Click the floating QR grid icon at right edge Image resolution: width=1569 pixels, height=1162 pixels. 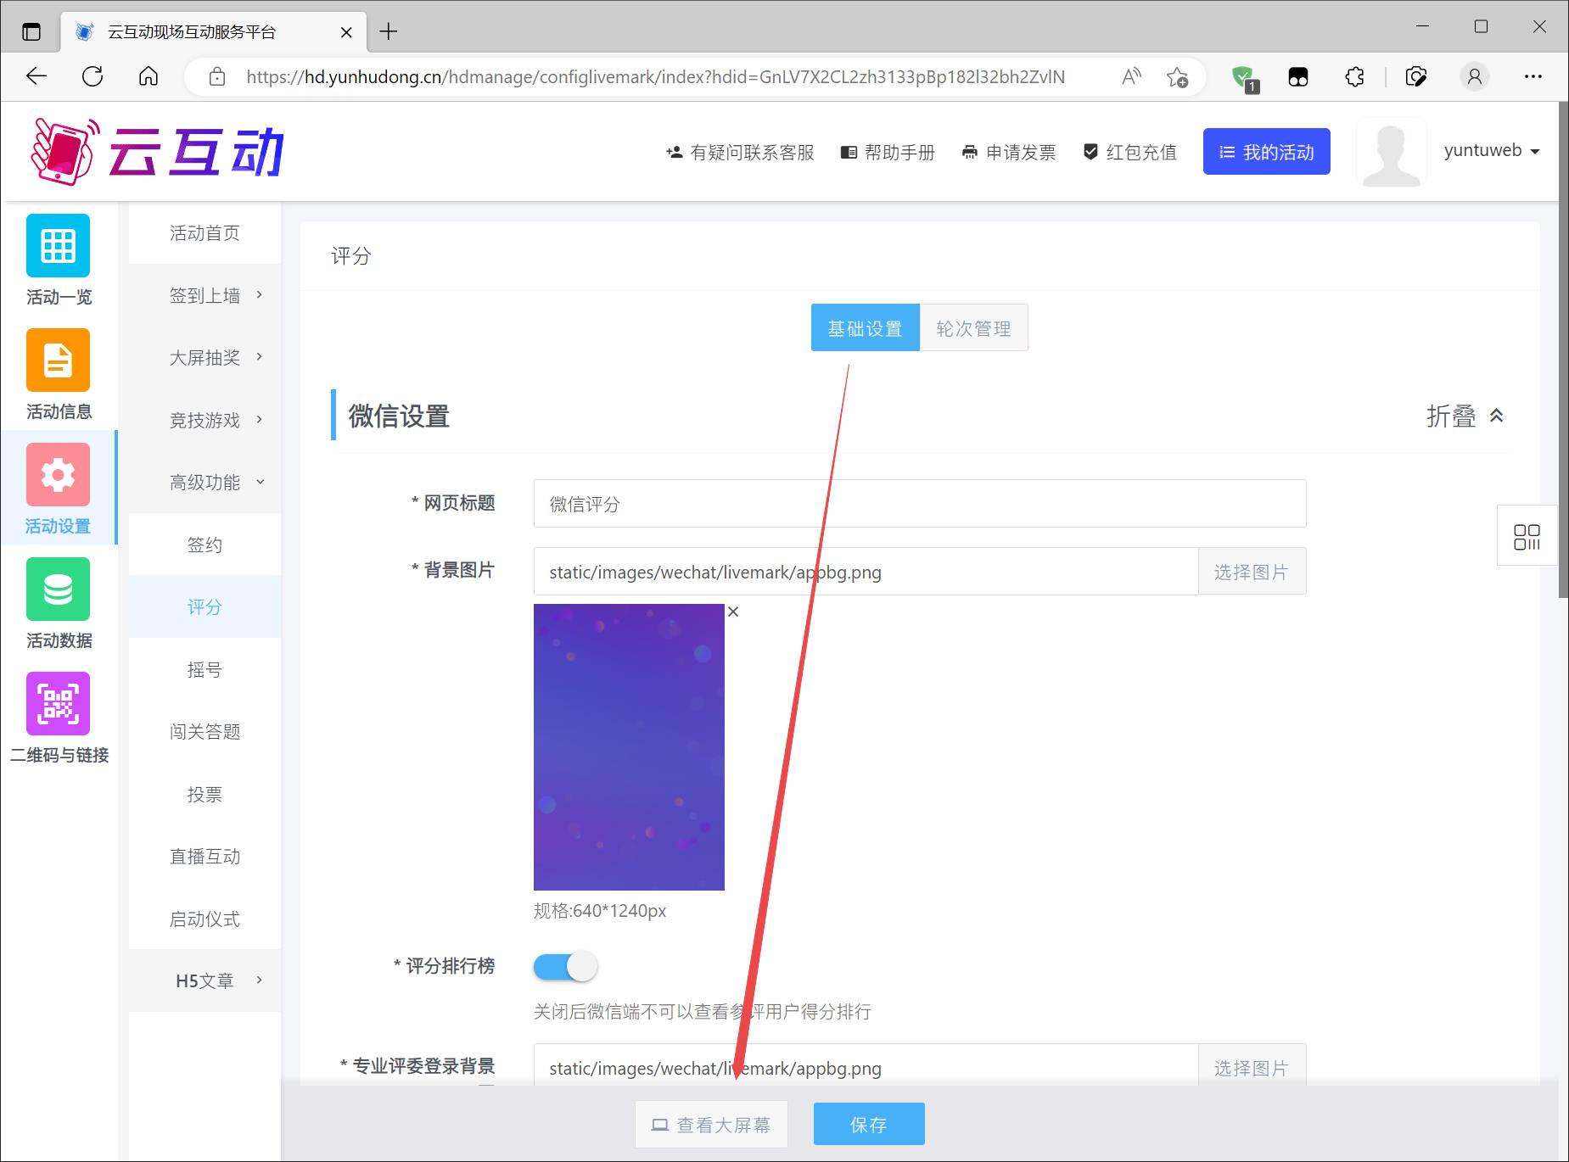(1527, 536)
